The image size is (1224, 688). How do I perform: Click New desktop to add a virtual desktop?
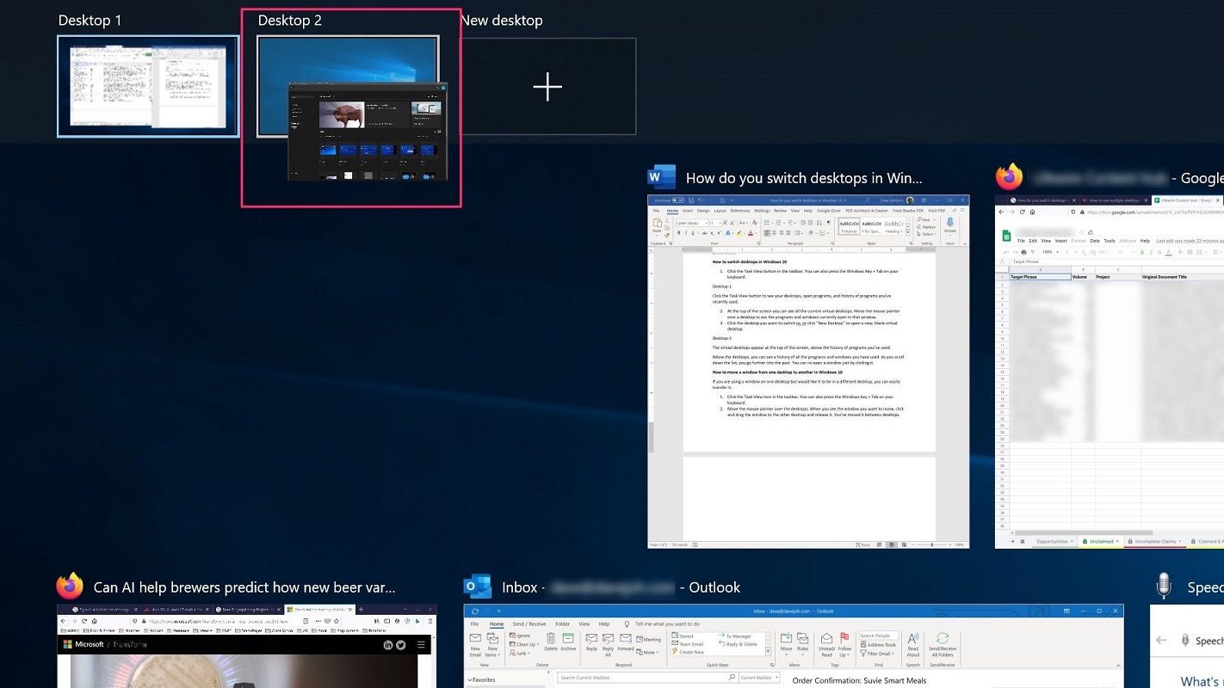click(x=547, y=86)
